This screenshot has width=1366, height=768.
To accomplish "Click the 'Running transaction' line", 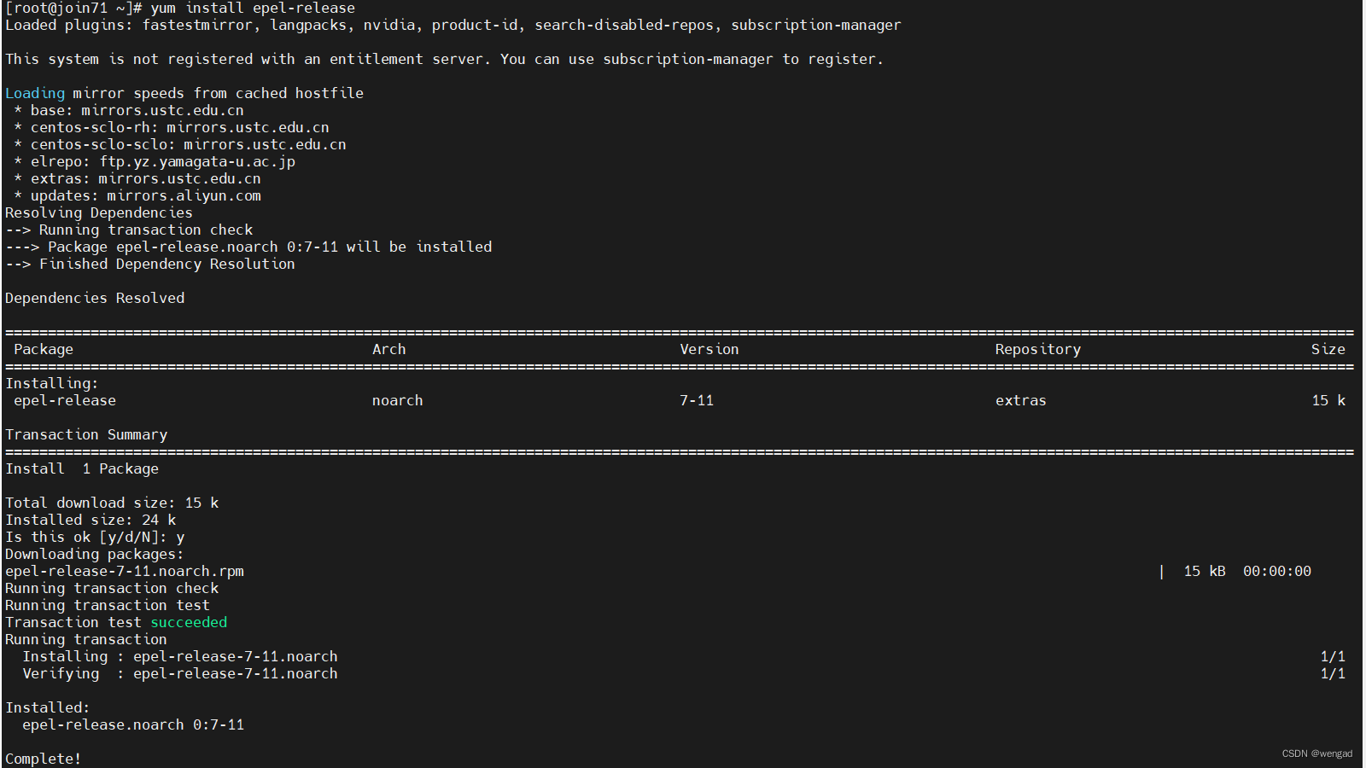I will pyautogui.click(x=86, y=640).
